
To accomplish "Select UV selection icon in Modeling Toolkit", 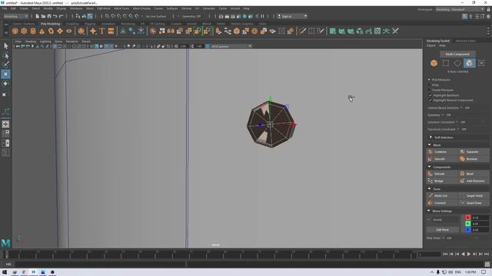I will point(482,63).
